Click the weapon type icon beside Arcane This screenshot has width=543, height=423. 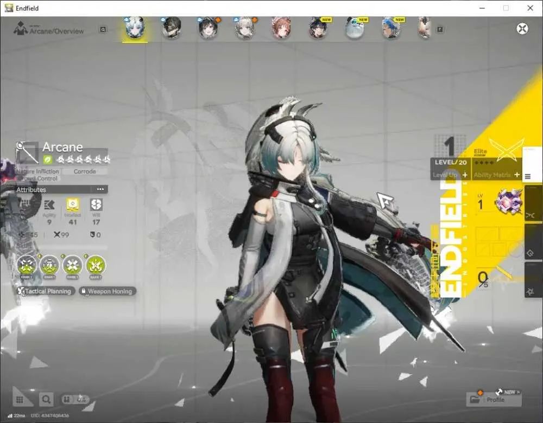pos(27,152)
